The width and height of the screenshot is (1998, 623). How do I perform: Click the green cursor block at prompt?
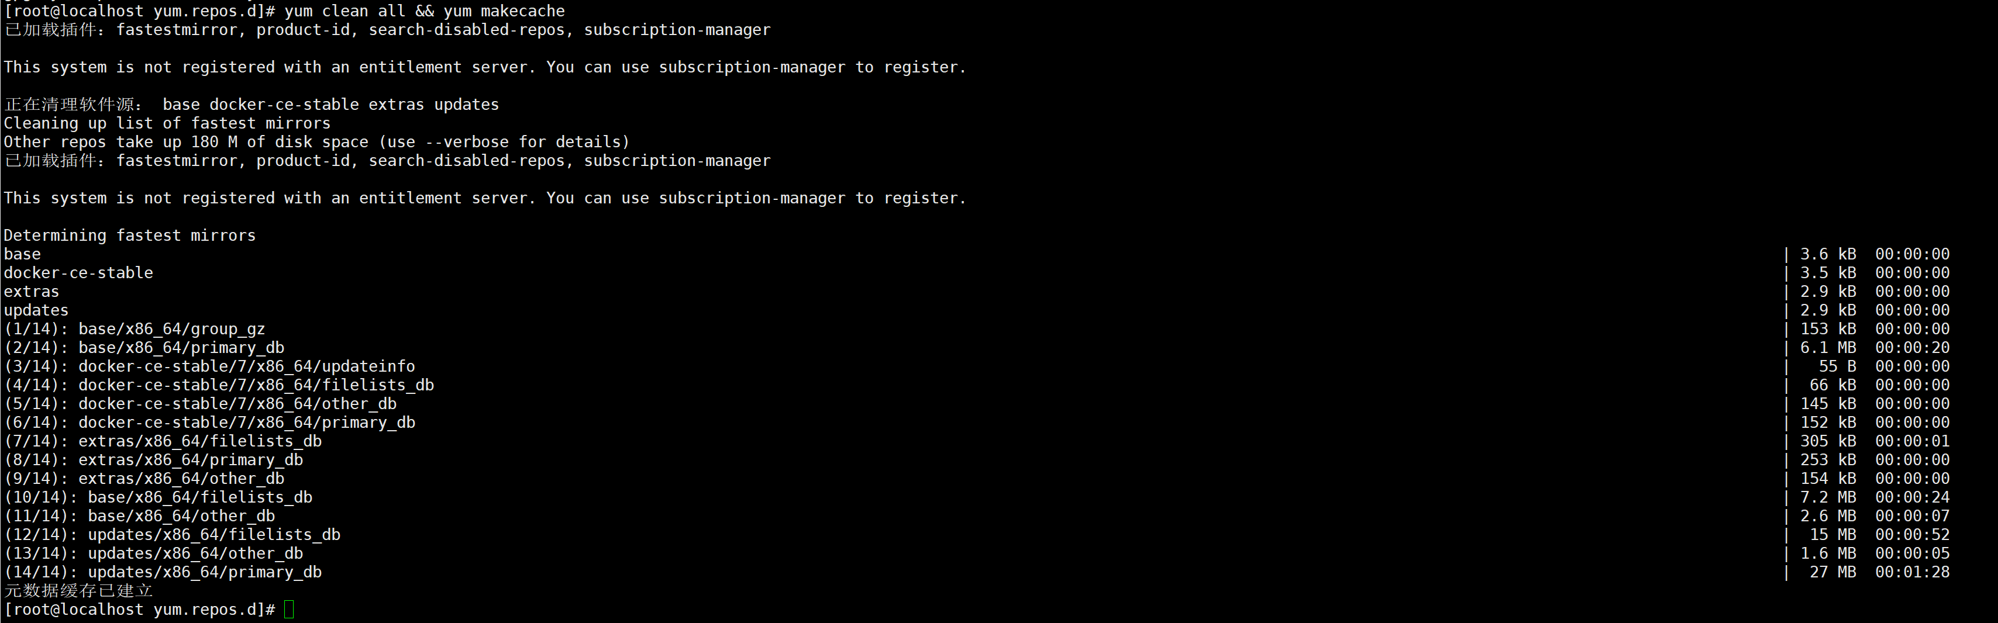coord(290,610)
